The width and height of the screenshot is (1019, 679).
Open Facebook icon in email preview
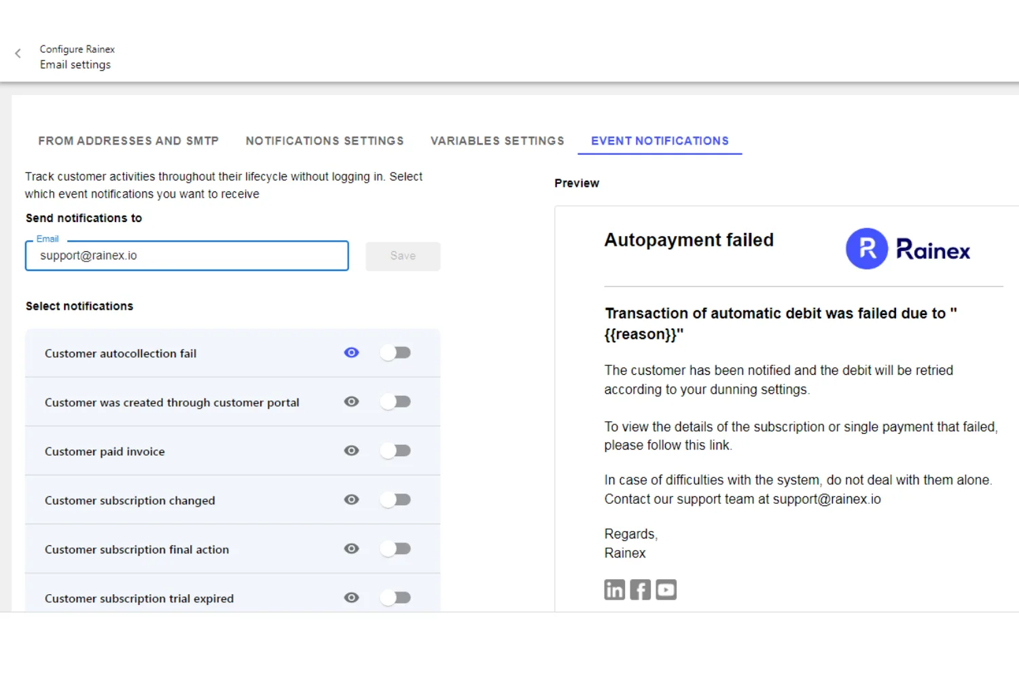coord(640,589)
